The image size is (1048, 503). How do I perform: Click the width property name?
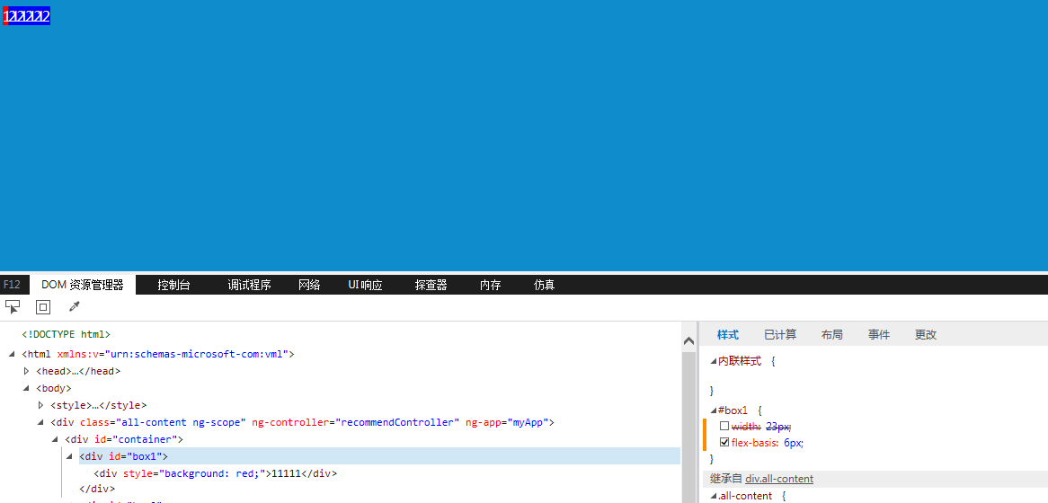746,426
